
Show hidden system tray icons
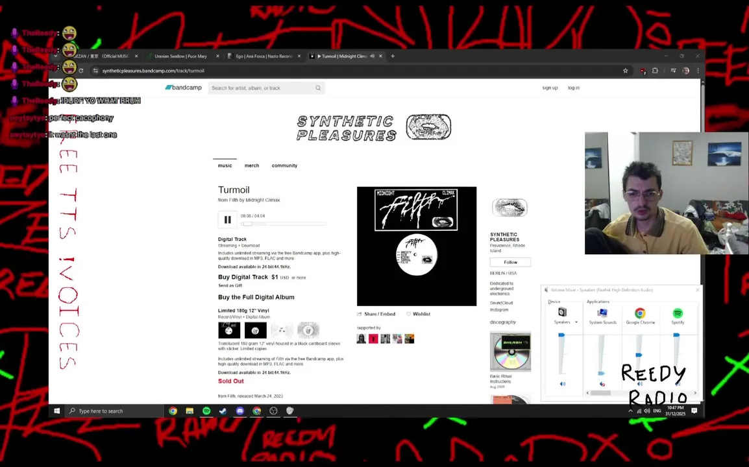[x=630, y=411]
